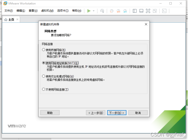Toggle the thumbnail bar icon
The image size is (188, 140).
click(141, 11)
